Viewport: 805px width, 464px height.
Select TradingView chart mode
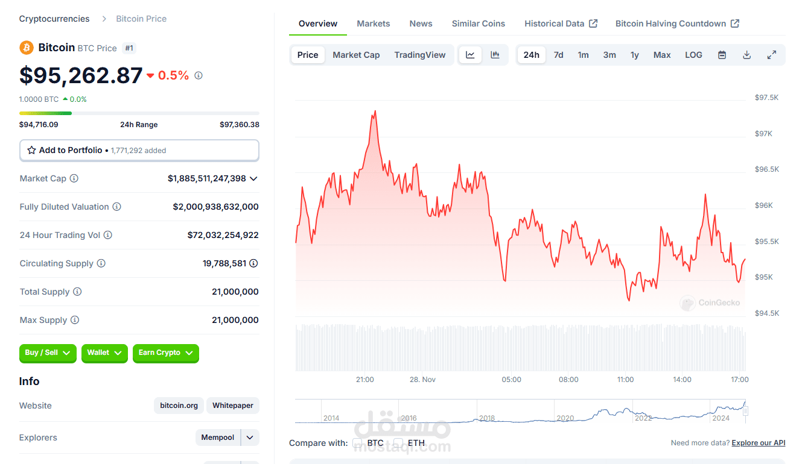point(420,55)
